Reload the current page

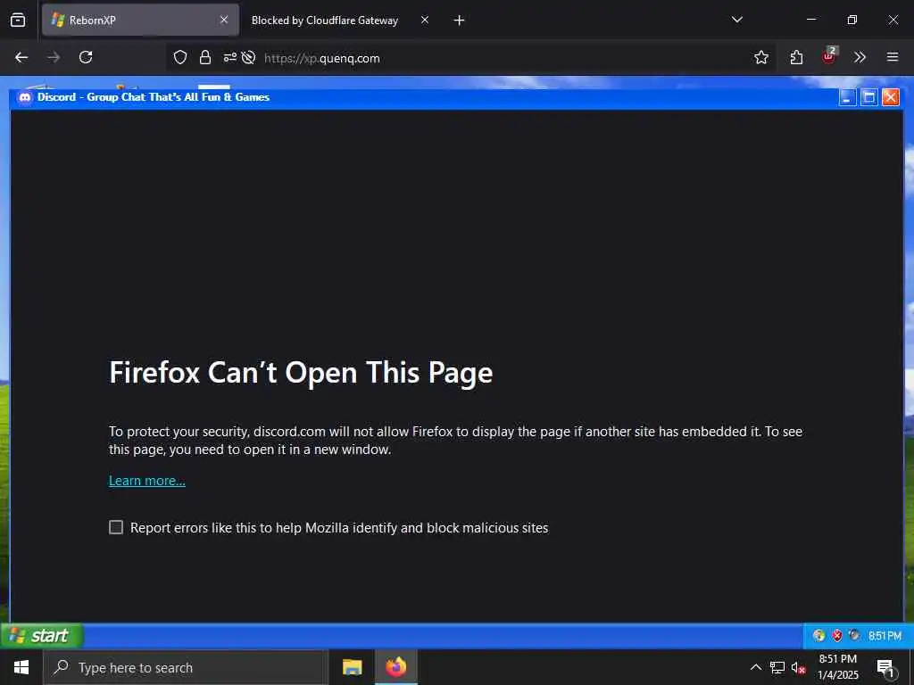pyautogui.click(x=86, y=57)
